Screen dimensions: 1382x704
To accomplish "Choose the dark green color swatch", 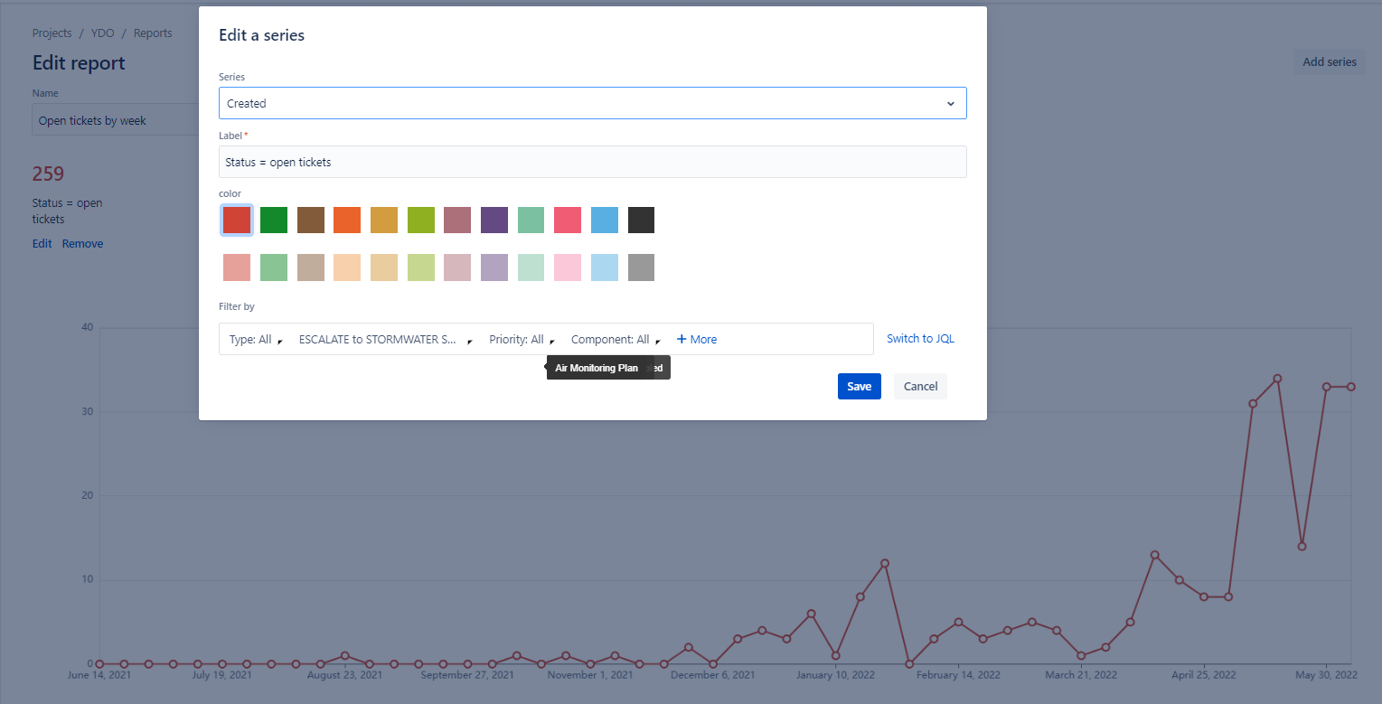I will point(274,220).
